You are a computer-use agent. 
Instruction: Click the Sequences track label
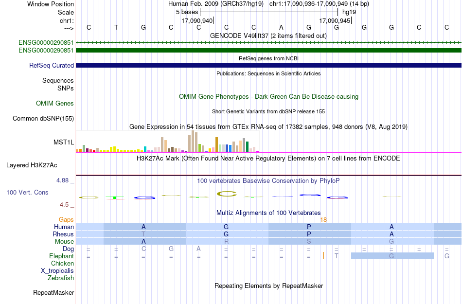coord(58,80)
